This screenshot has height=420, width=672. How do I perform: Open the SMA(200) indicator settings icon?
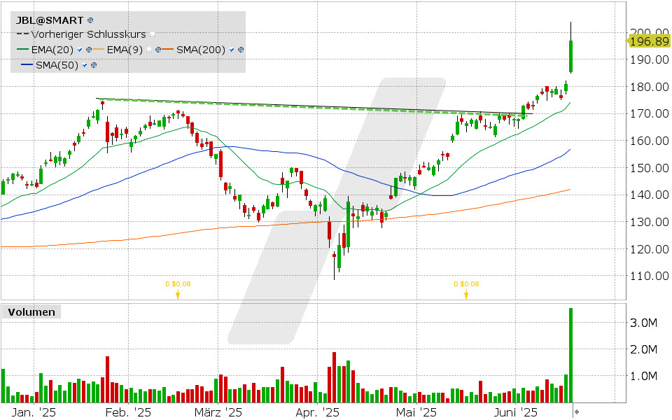click(x=241, y=50)
